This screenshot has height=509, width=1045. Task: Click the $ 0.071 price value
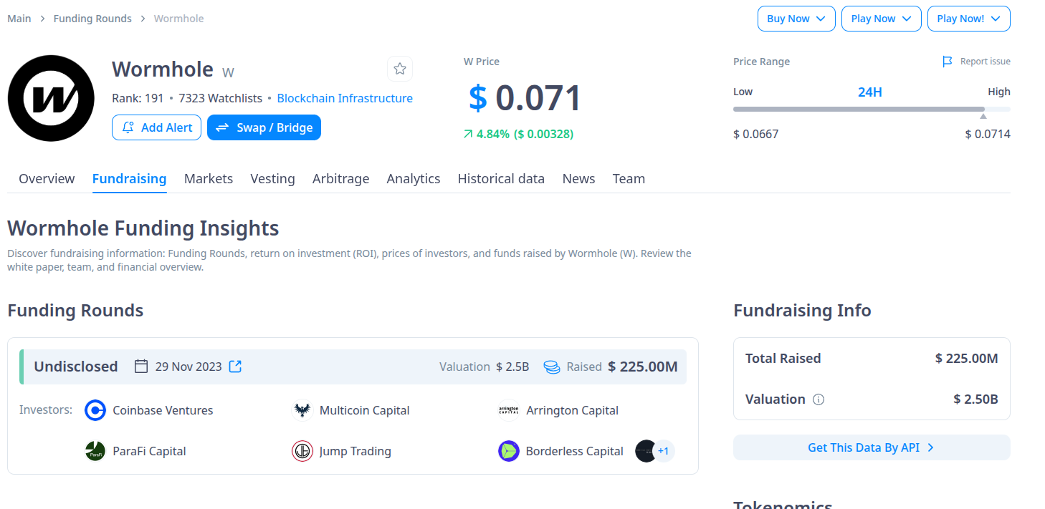click(525, 98)
